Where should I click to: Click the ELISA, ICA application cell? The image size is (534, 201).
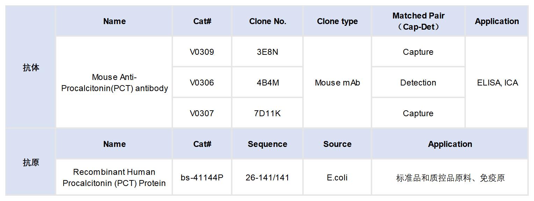click(x=497, y=83)
